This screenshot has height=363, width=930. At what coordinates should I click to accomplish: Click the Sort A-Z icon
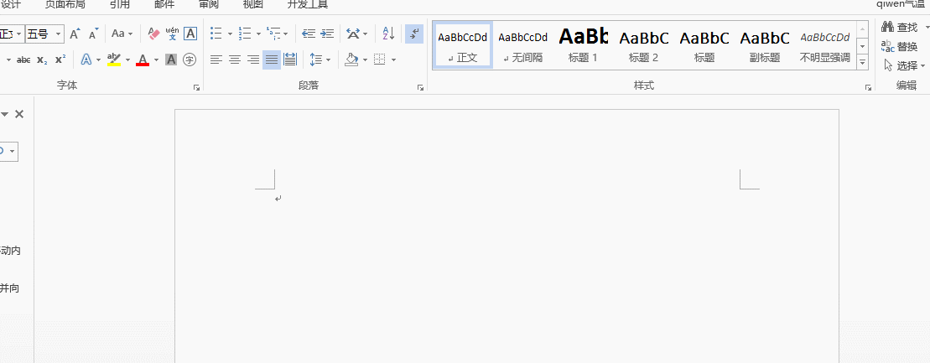(388, 34)
